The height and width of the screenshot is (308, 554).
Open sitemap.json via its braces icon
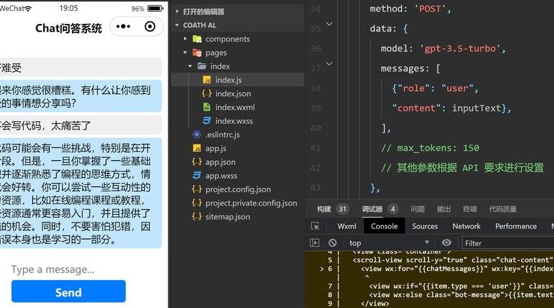[x=197, y=216]
